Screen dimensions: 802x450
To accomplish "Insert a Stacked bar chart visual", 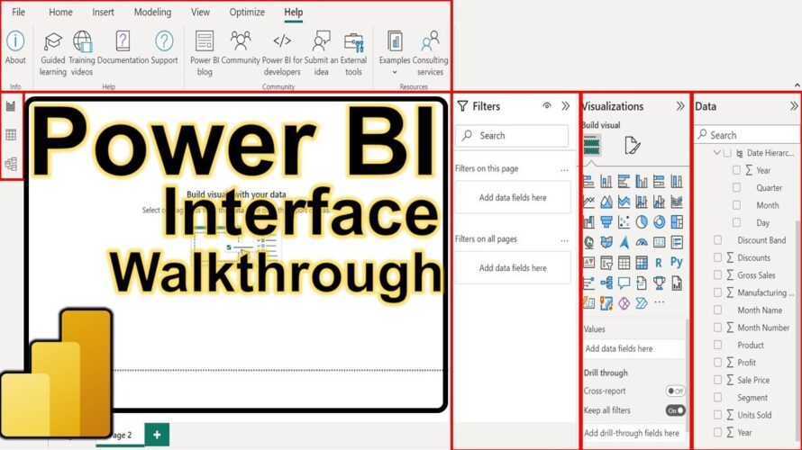I will pyautogui.click(x=588, y=181).
